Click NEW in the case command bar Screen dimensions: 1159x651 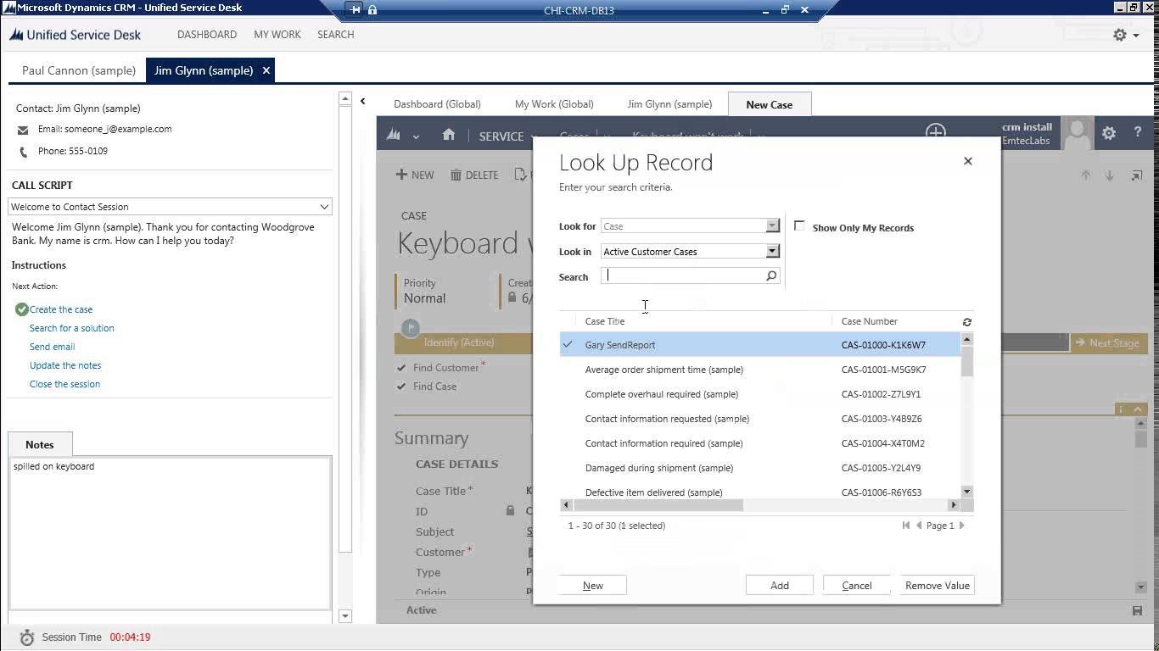click(415, 175)
